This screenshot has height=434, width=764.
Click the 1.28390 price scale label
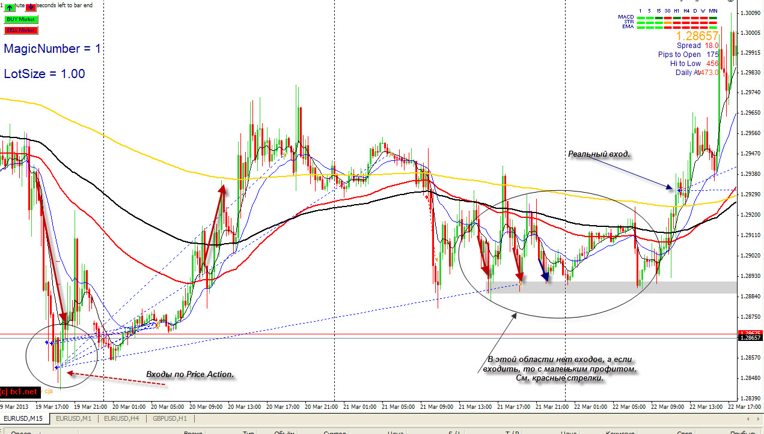tap(750, 398)
